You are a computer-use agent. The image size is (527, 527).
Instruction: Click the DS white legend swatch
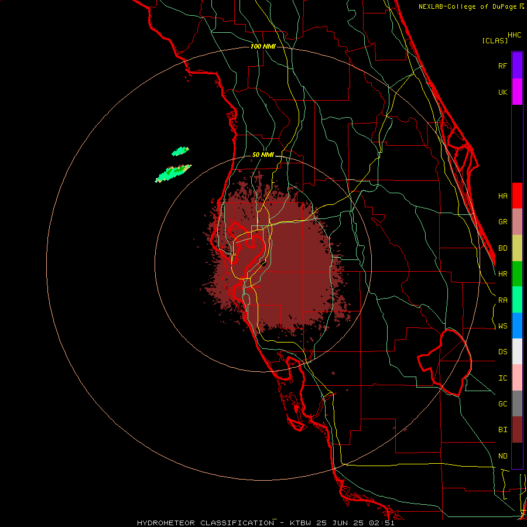(517, 351)
